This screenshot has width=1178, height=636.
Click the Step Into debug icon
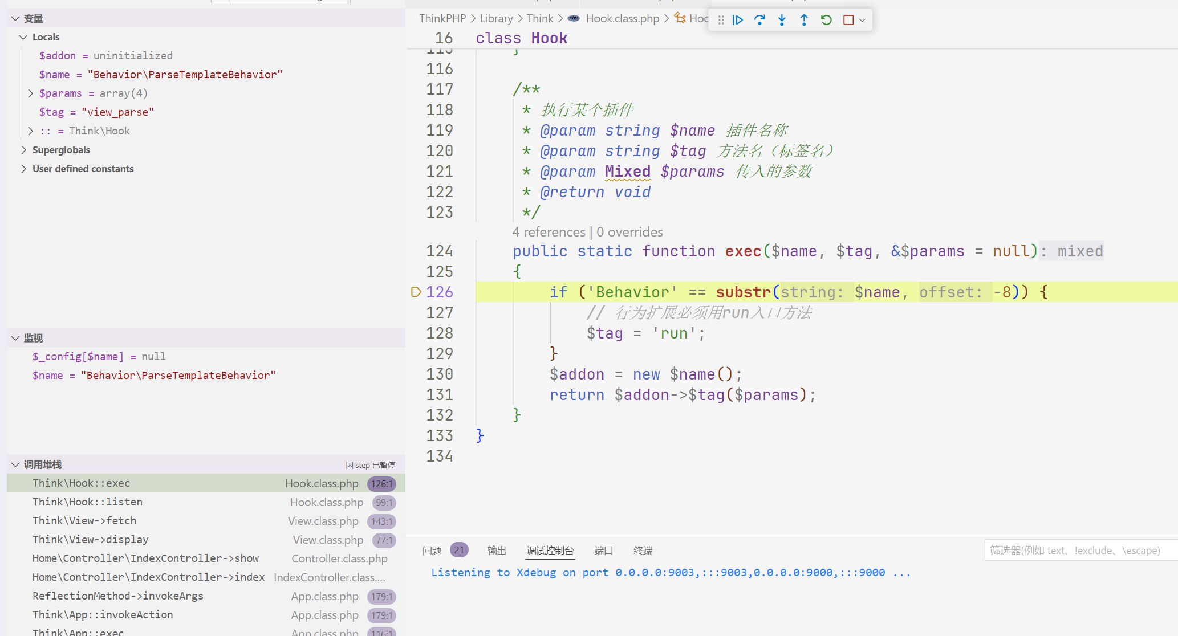click(782, 20)
